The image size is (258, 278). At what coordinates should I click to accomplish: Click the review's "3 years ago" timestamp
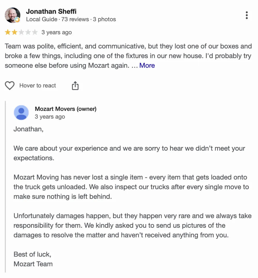click(57, 32)
